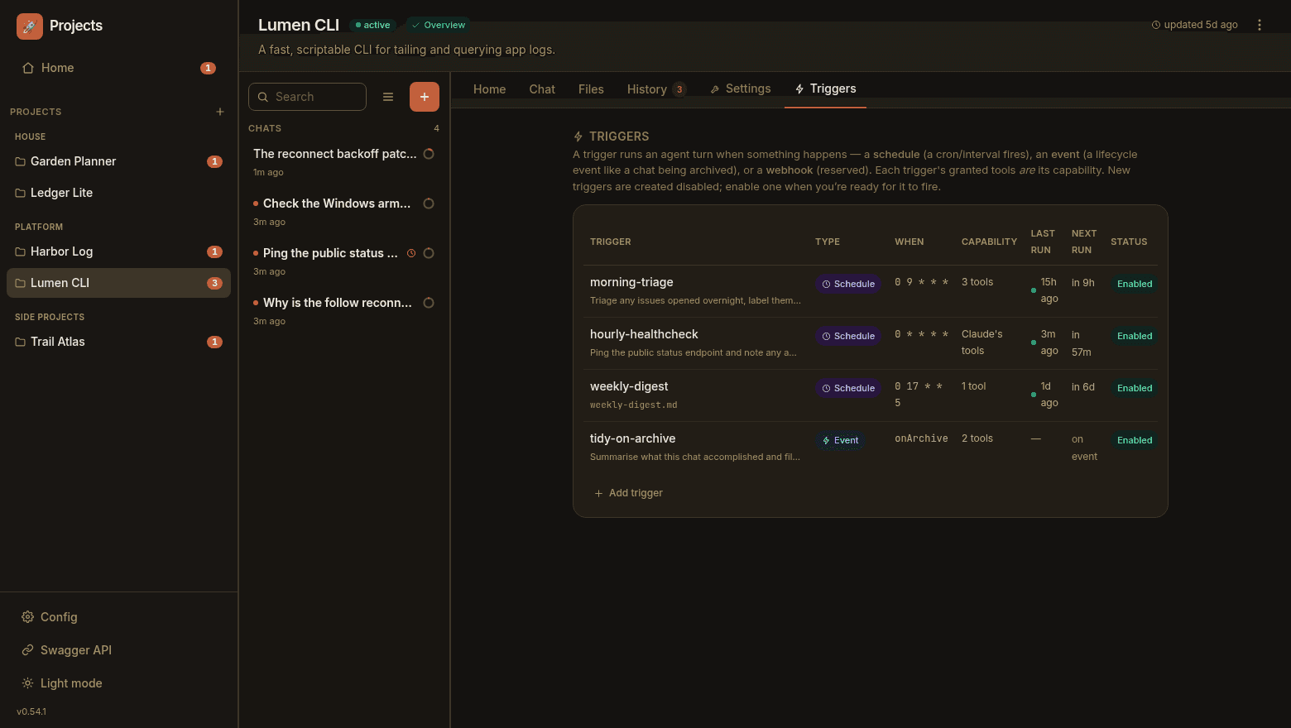Click the red clock icon on Ping chat
The image size is (1291, 728).
411,253
